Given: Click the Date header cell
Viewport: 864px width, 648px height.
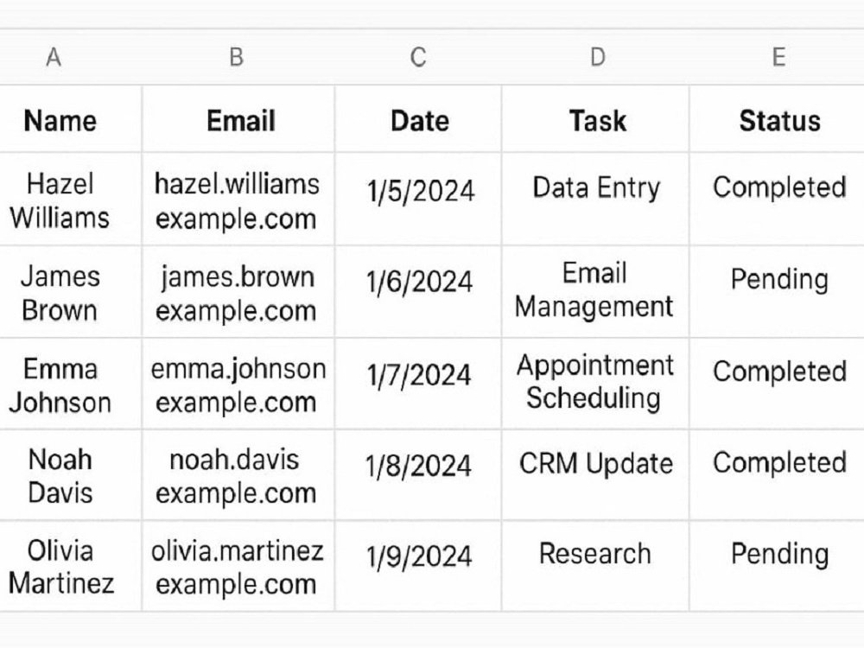Looking at the screenshot, I should point(419,121).
